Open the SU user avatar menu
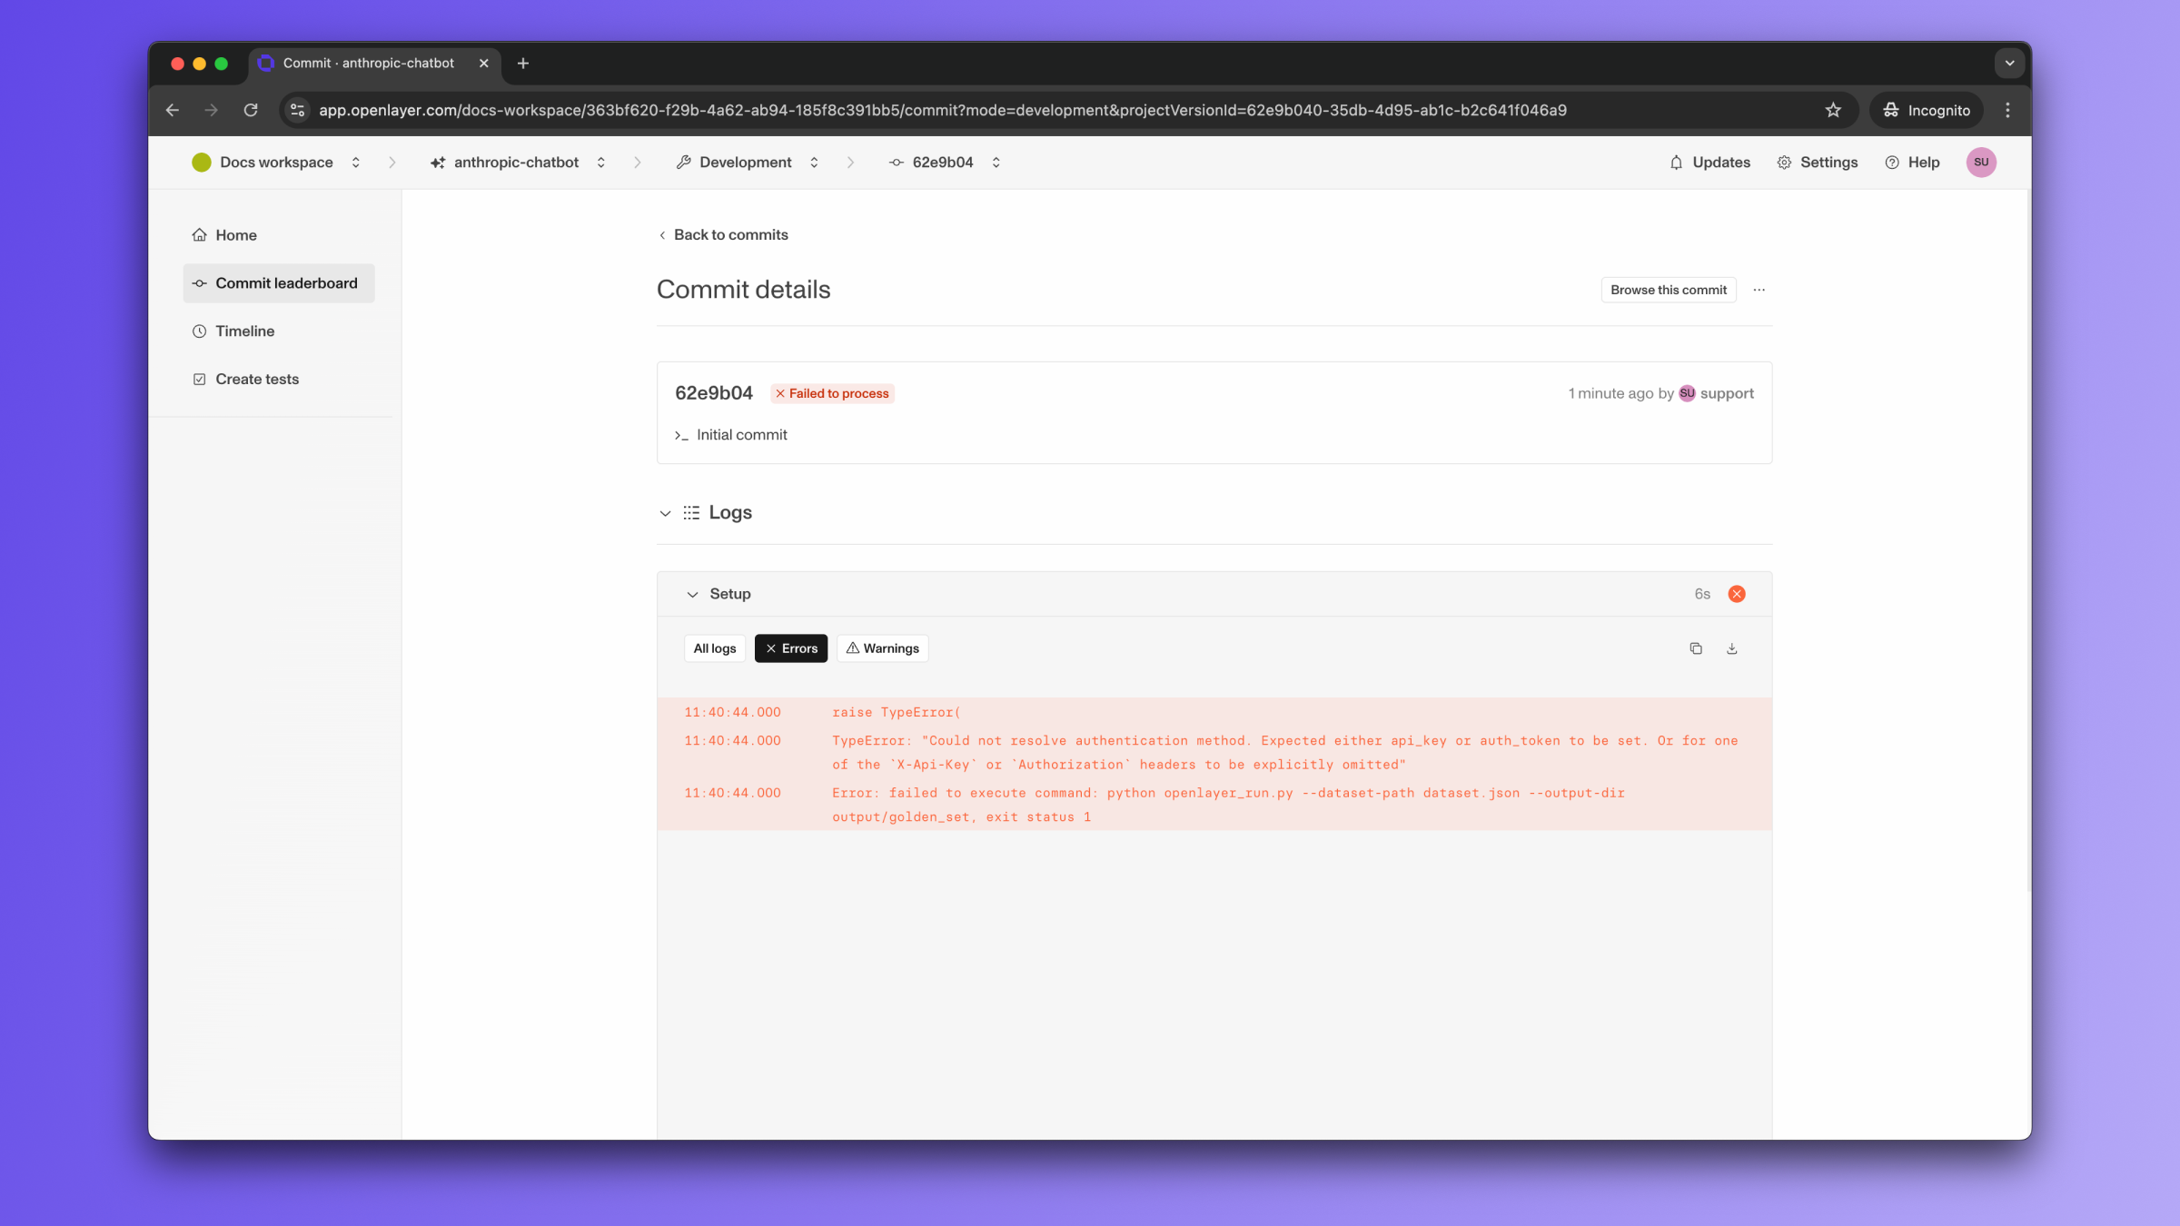Viewport: 2180px width, 1226px height. click(1981, 162)
